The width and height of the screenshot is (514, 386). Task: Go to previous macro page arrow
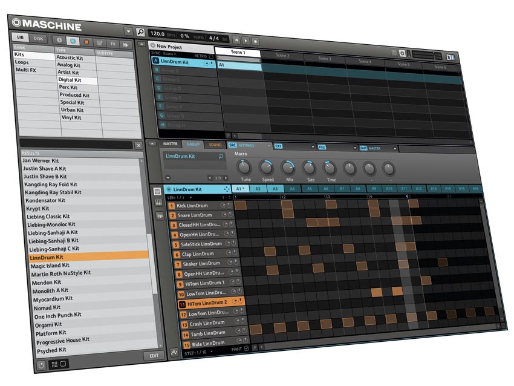point(210,178)
